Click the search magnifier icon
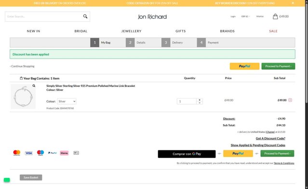The image size is (308, 189). 85,16
